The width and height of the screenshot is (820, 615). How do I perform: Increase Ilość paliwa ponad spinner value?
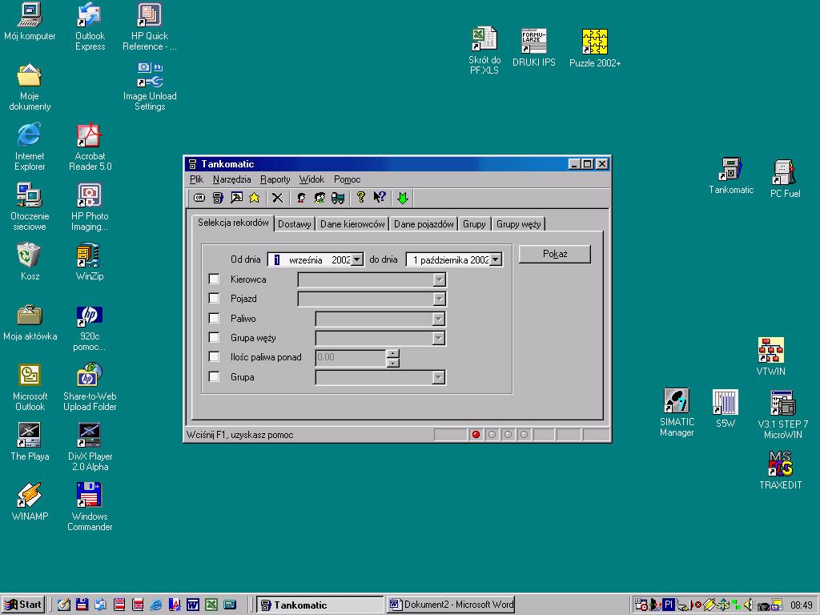[x=392, y=353]
